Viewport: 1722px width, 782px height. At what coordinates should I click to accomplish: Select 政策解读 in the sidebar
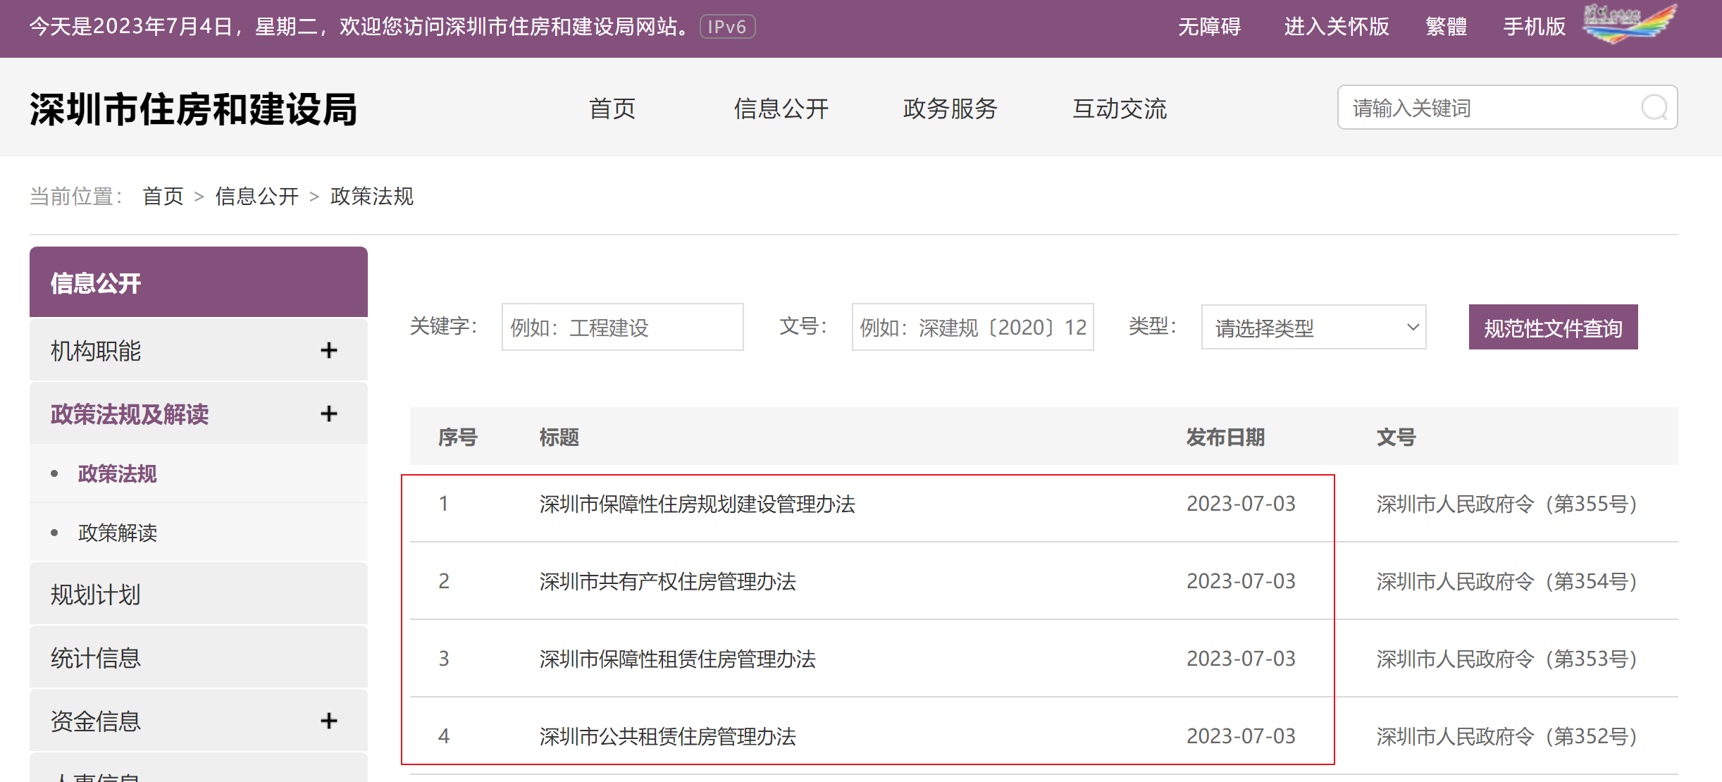(118, 533)
